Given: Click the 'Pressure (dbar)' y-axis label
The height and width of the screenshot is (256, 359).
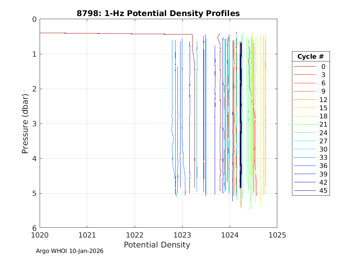Looking at the screenshot, I should coord(25,123).
